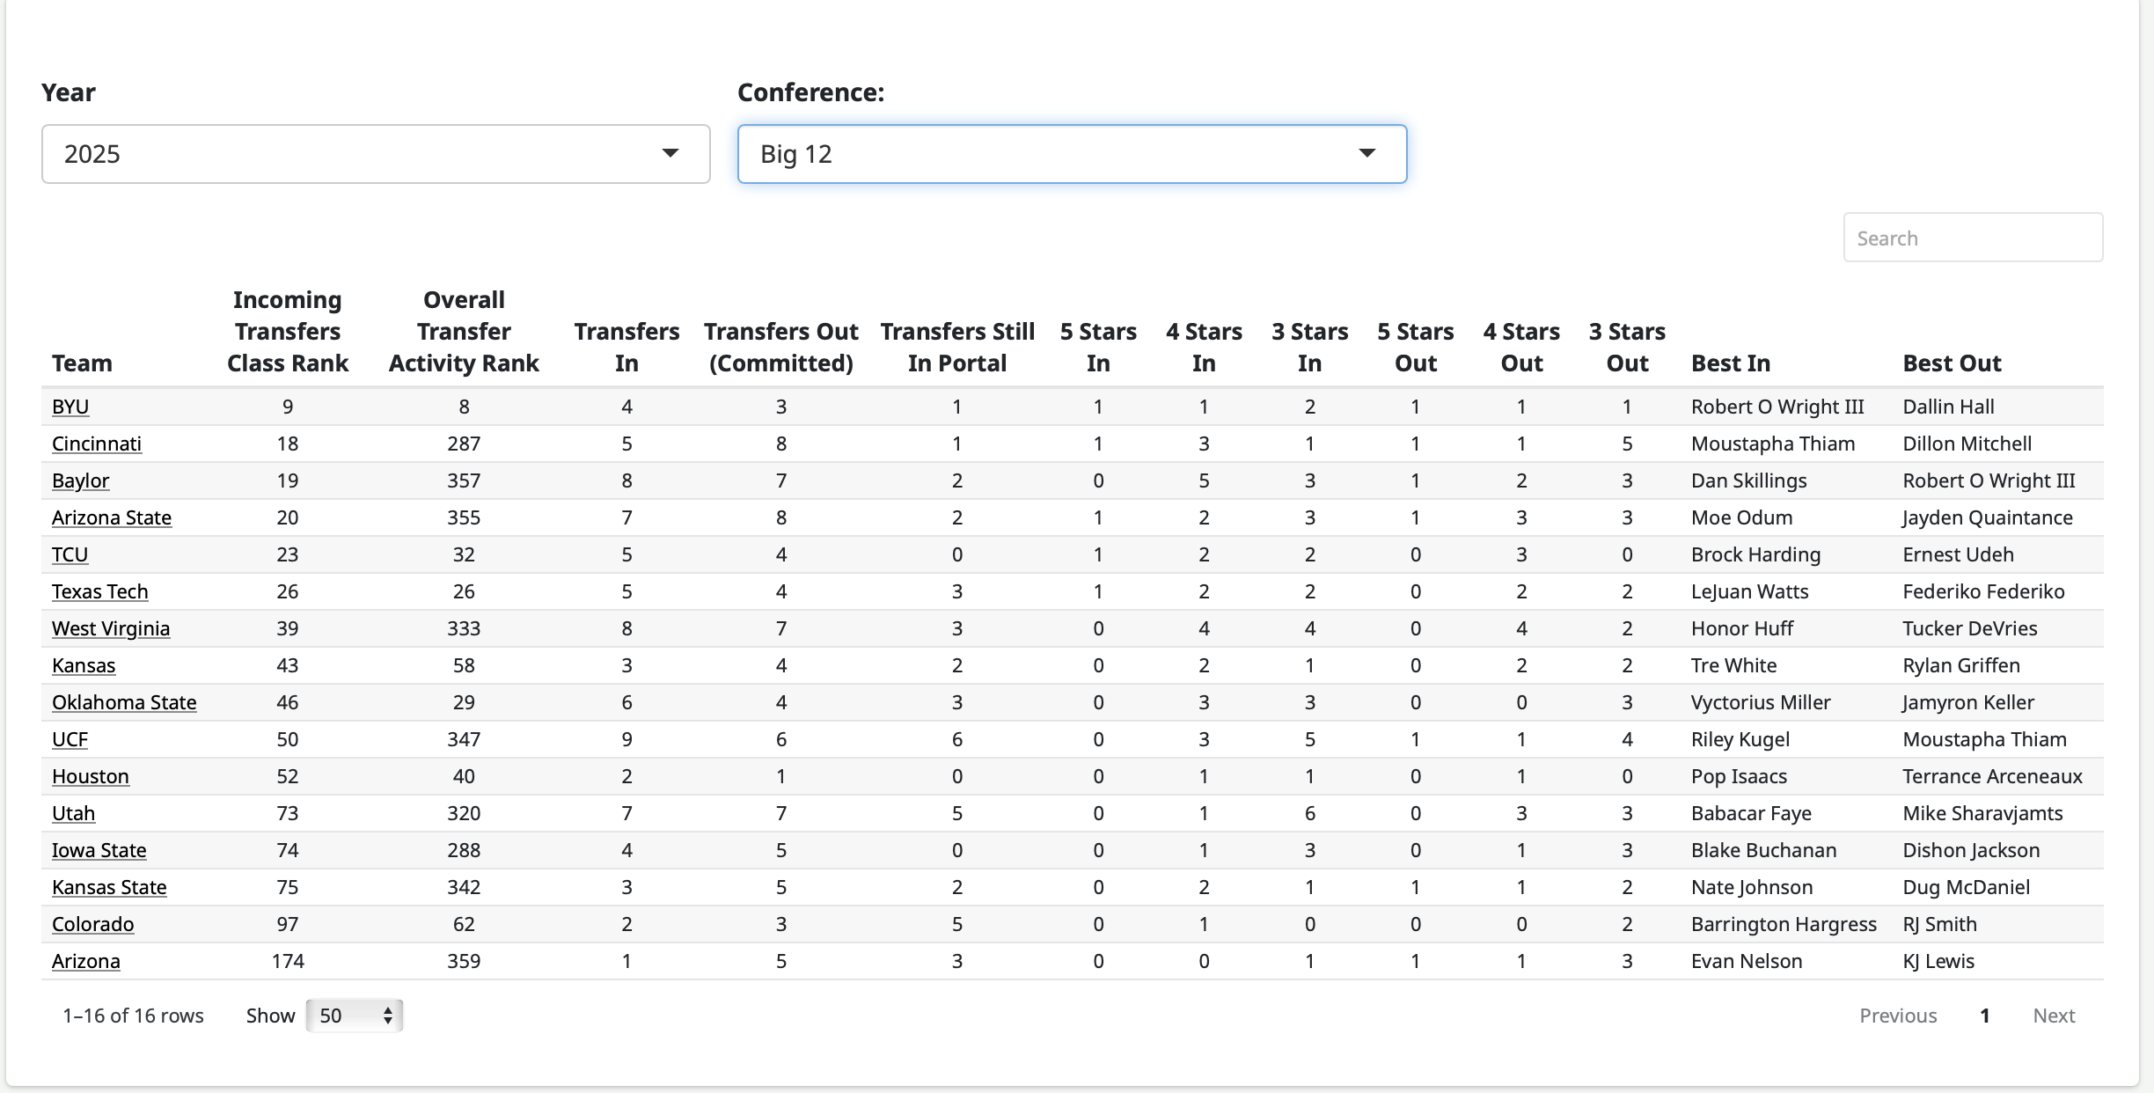Click Vyctorius Miller in Best In column
This screenshot has width=2154, height=1093.
coord(1760,702)
